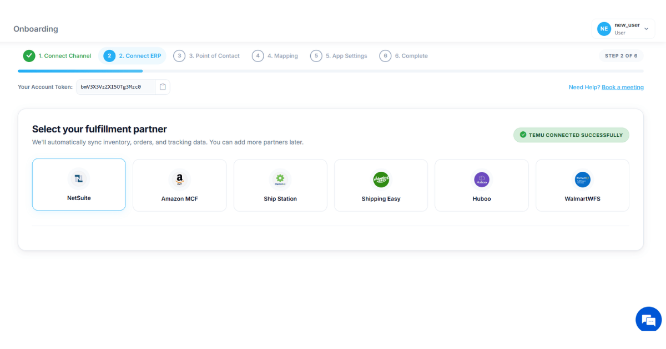Click the purple Huboo logo
666x349 pixels.
(482, 179)
